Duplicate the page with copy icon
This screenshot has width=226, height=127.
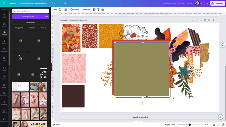point(209,20)
